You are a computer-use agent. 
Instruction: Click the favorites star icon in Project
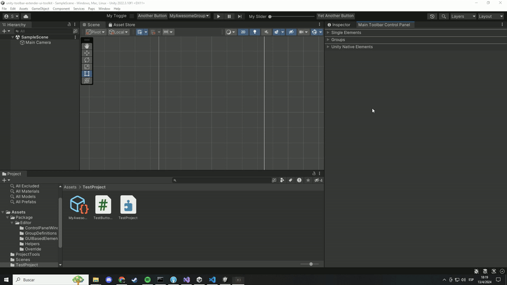[308, 180]
